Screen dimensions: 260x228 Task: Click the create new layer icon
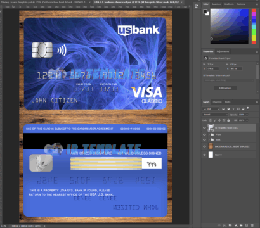coord(247,225)
